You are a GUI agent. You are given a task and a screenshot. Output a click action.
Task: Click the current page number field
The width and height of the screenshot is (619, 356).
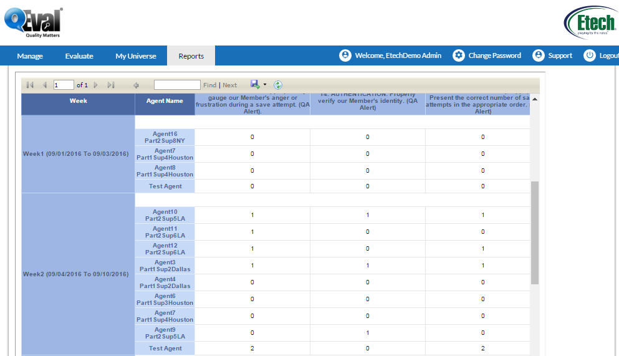coord(64,85)
